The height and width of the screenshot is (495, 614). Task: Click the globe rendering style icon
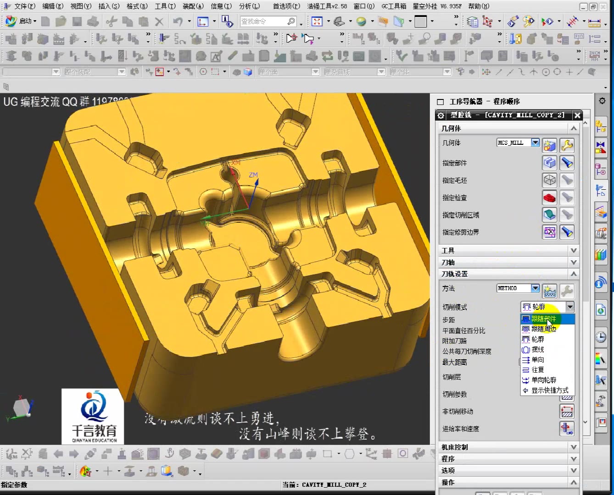click(x=361, y=22)
